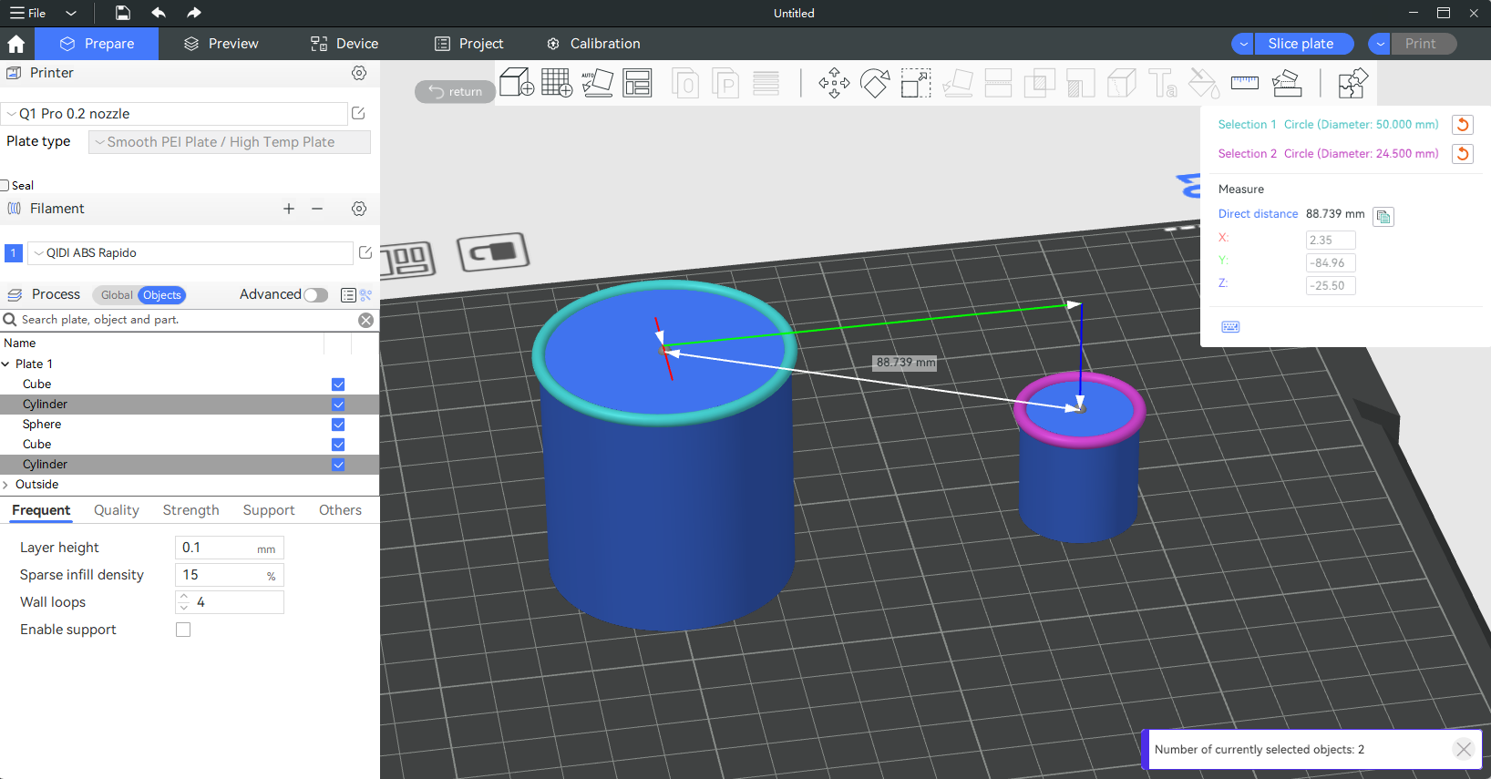Check the Enable support checkbox
This screenshot has width=1491, height=779.
tap(183, 630)
